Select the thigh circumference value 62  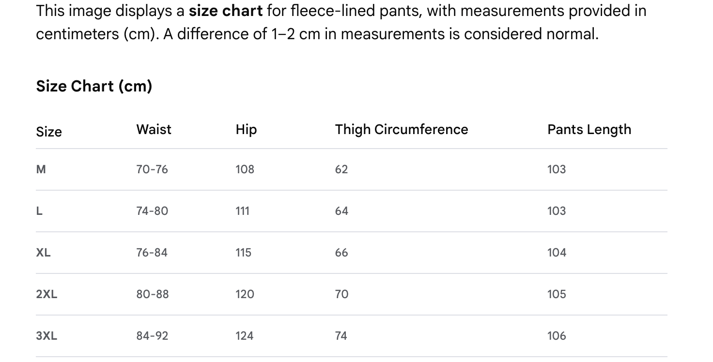click(x=341, y=169)
